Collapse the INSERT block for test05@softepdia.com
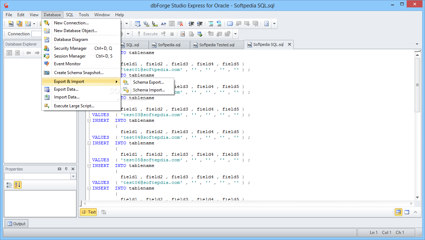The width and height of the screenshot is (425, 240). coord(89,143)
